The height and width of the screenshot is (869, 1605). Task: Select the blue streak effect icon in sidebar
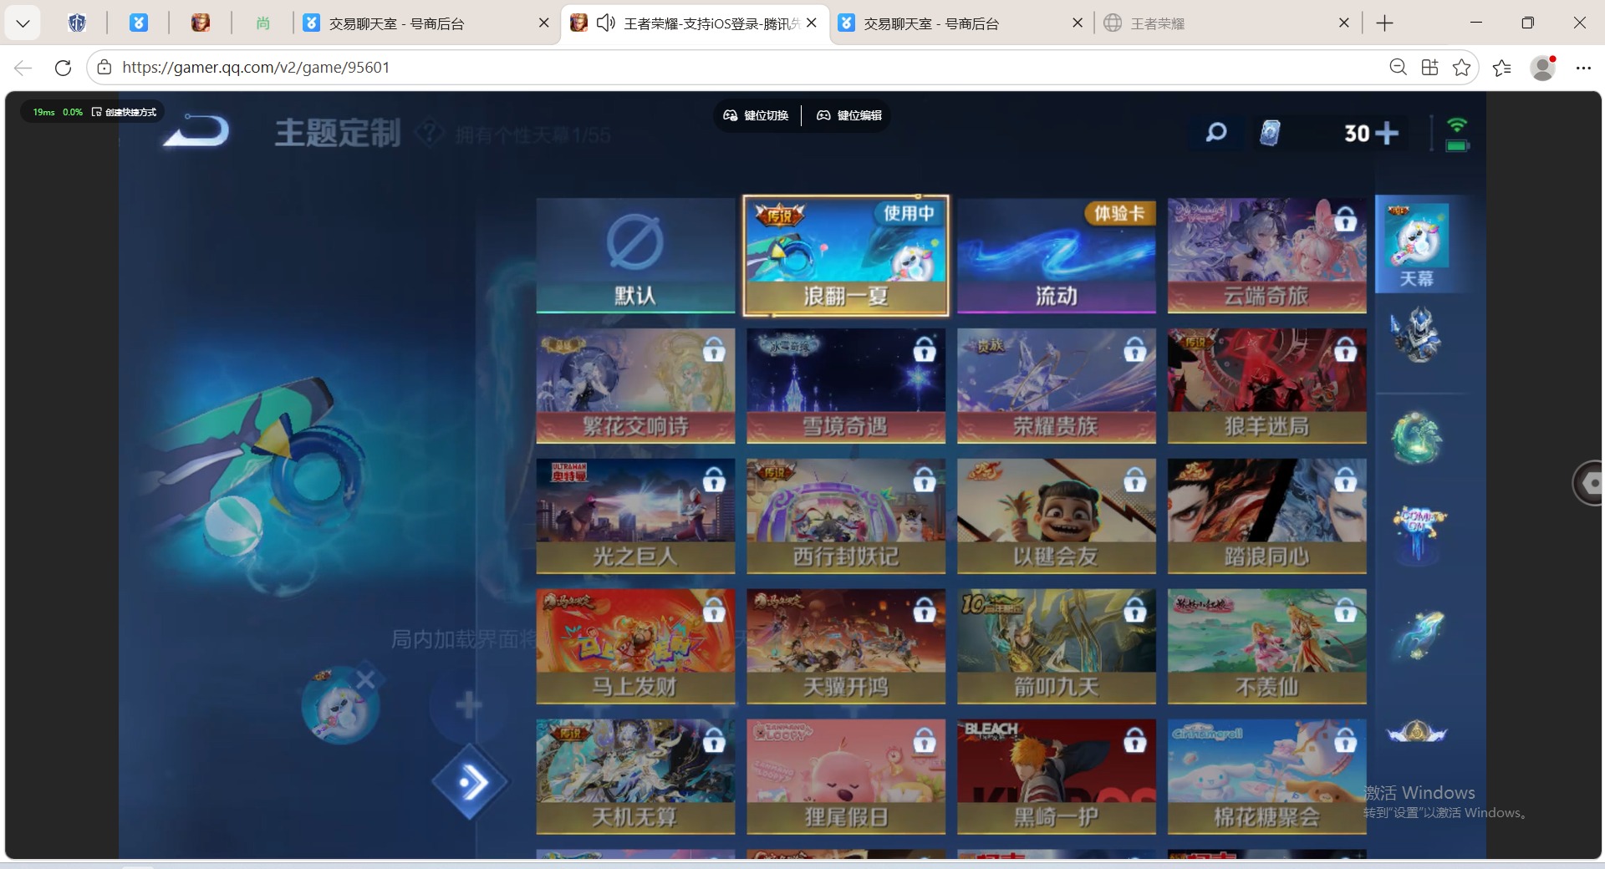[1416, 635]
